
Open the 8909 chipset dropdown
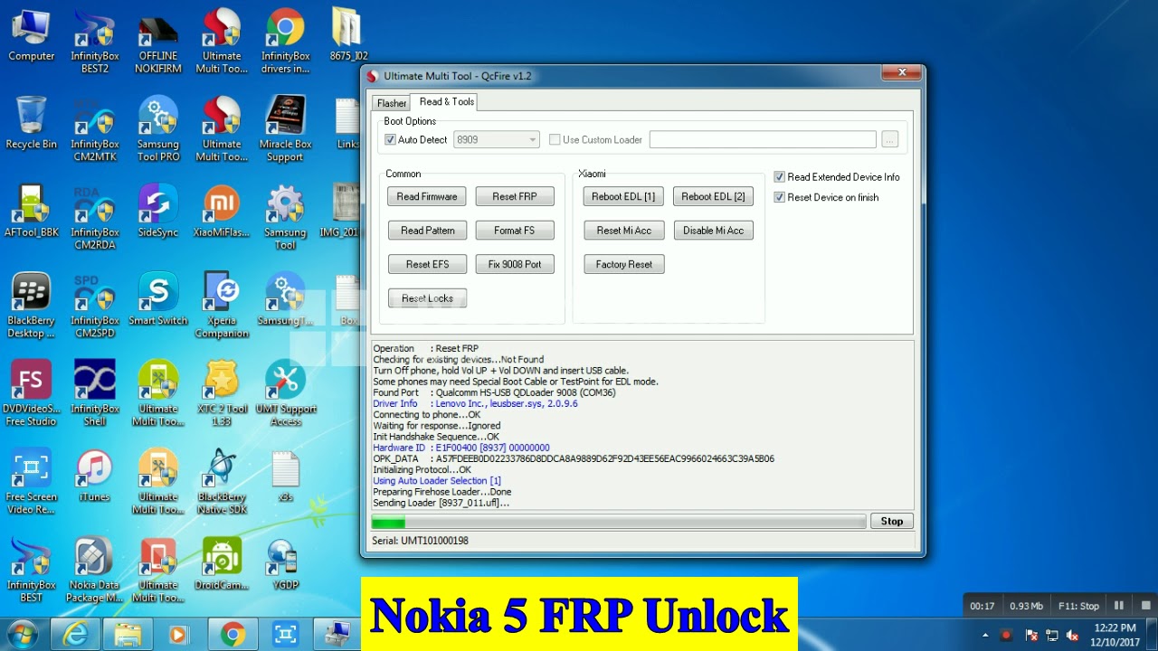coord(497,139)
